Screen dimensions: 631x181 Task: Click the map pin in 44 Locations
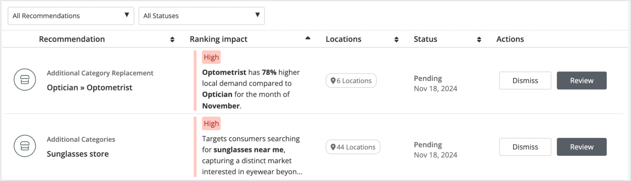click(333, 147)
